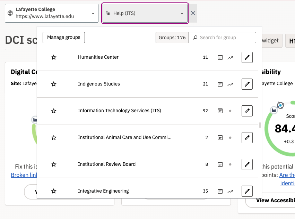Click page count 92 for ITS group
295x219 pixels.
205,111
